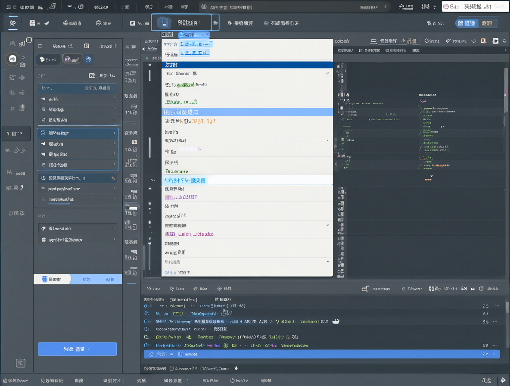Expand the dropdown section directly above the magenta text
510x386 pixels.
tap(327, 225)
